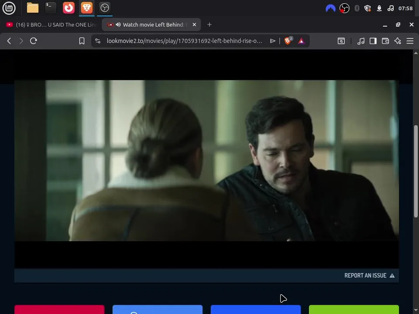Focus the Brave browser panel icon

pos(86,8)
